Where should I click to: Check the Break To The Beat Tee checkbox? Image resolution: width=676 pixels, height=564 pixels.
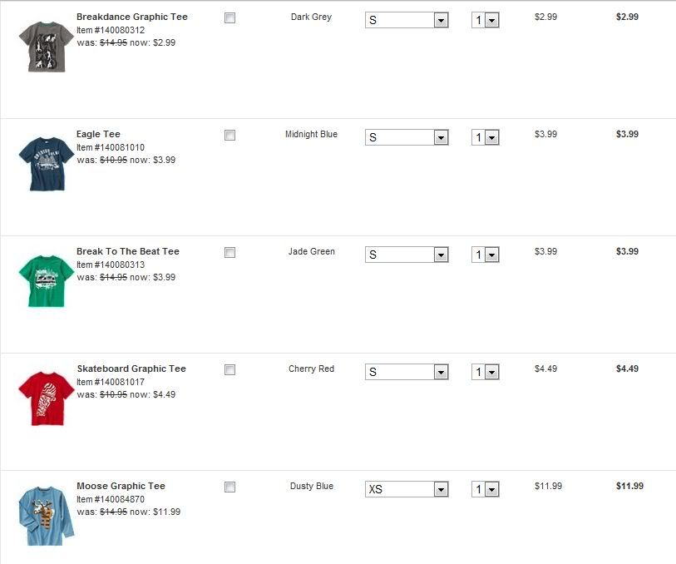tap(230, 252)
